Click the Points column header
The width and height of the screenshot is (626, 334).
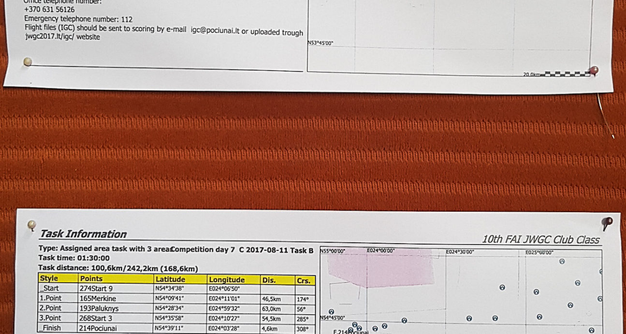(x=91, y=279)
